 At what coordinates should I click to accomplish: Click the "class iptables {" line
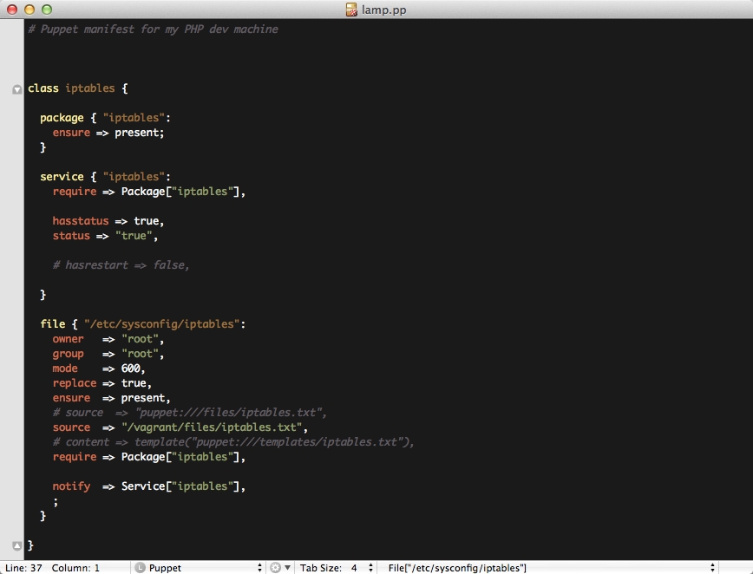[78, 88]
